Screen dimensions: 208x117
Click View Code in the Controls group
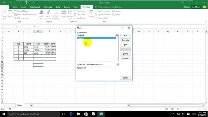(79, 15)
